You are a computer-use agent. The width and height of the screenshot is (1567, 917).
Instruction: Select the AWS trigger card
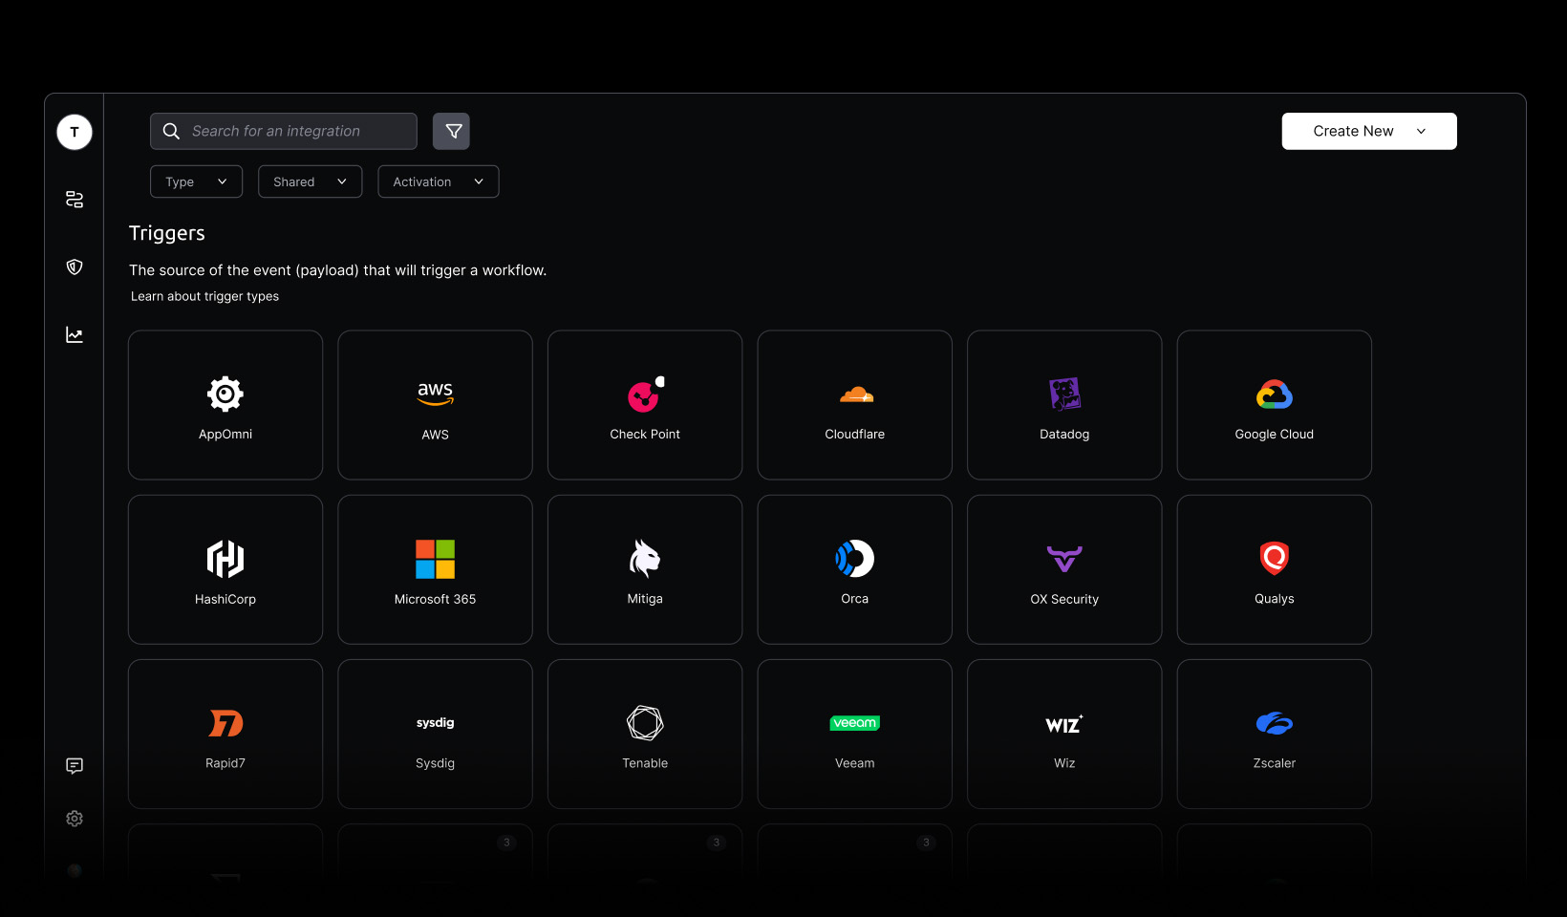coord(435,405)
